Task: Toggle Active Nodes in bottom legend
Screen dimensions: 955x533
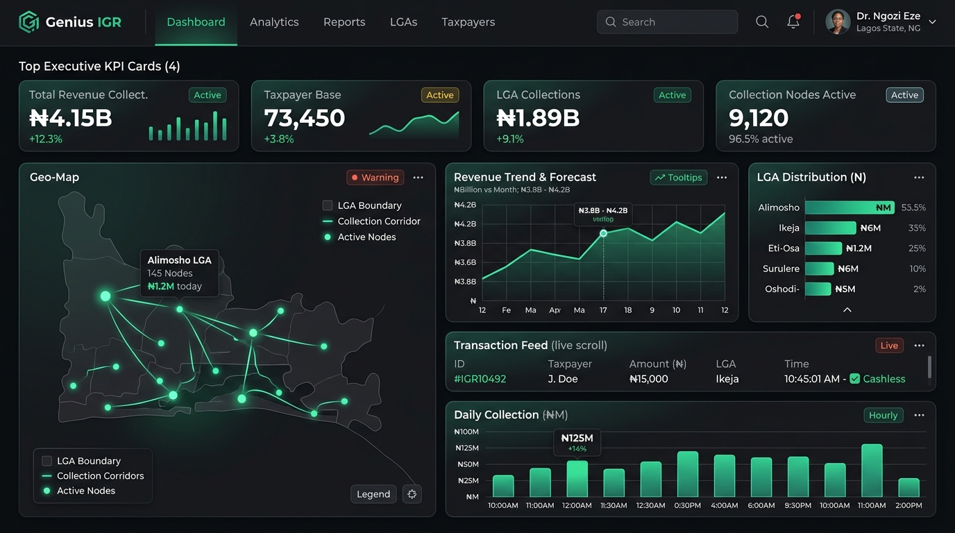Action: click(78, 491)
